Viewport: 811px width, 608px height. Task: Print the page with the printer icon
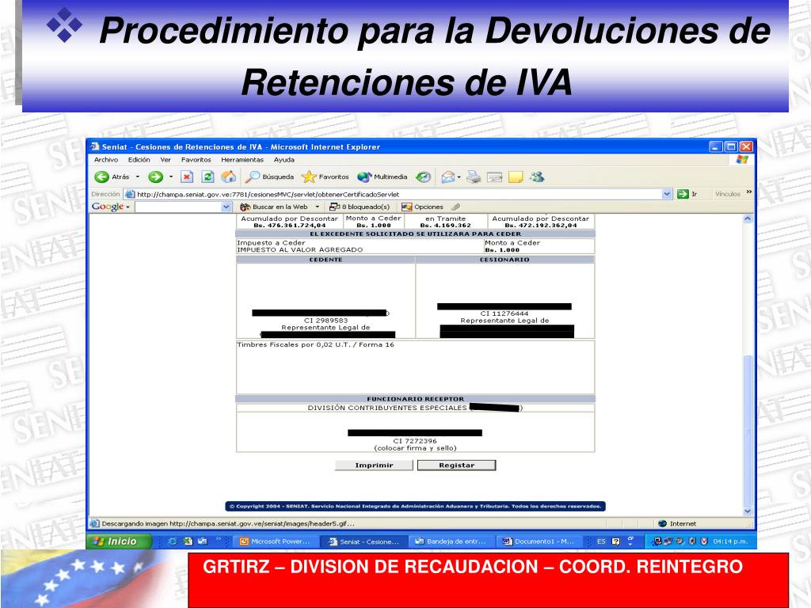(474, 177)
